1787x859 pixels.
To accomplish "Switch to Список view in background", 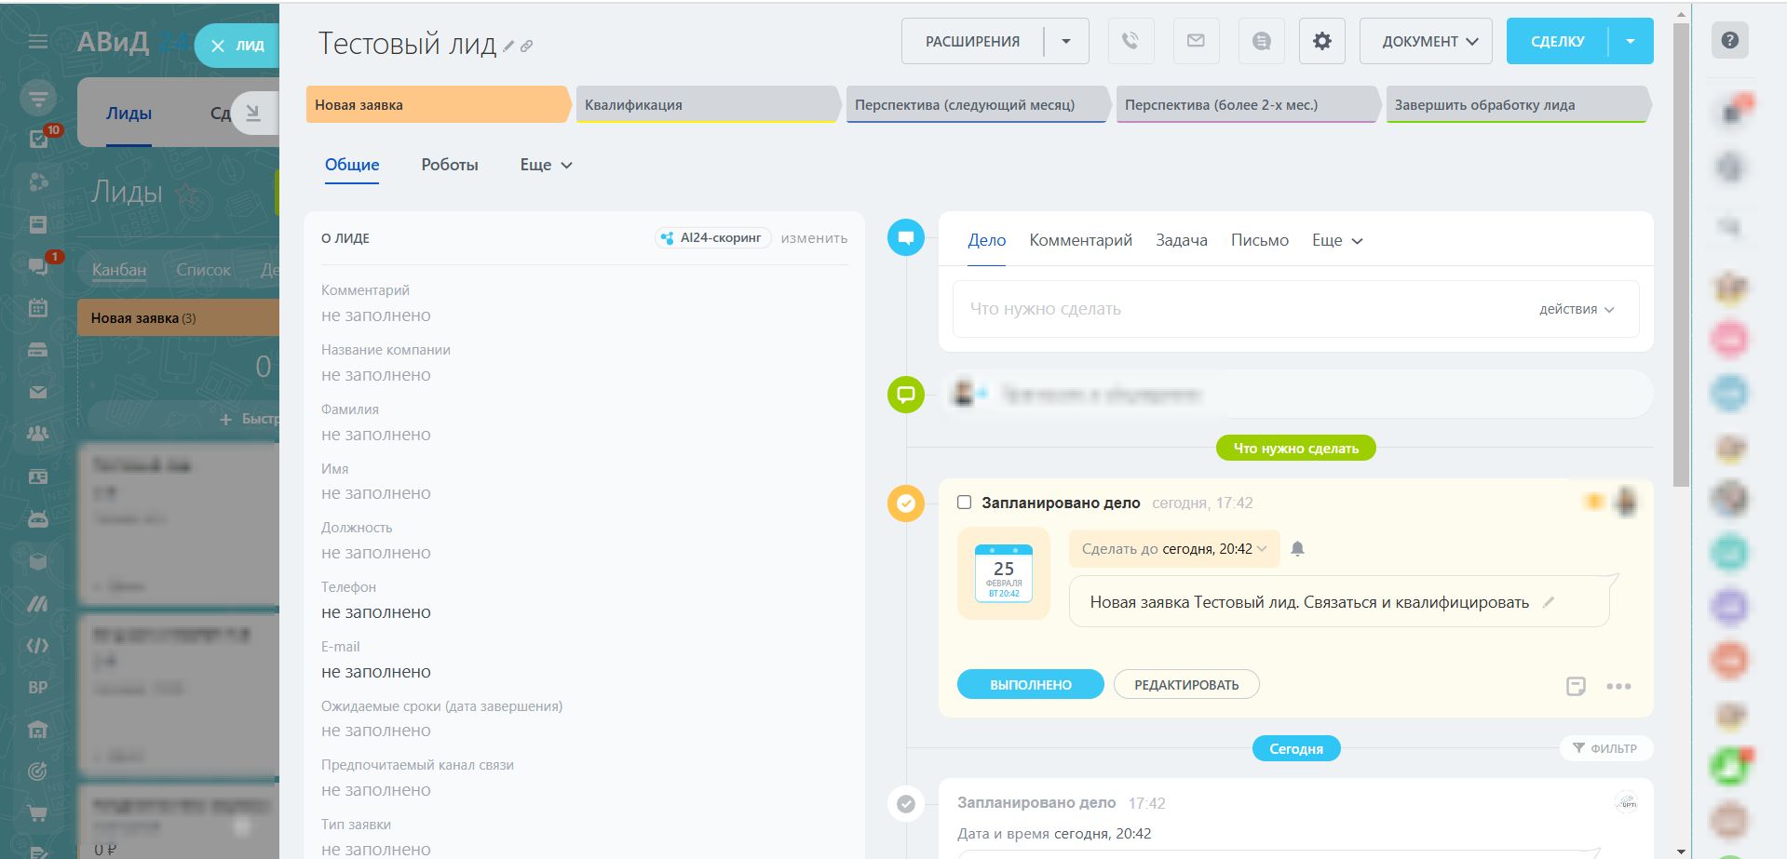I will point(203,270).
